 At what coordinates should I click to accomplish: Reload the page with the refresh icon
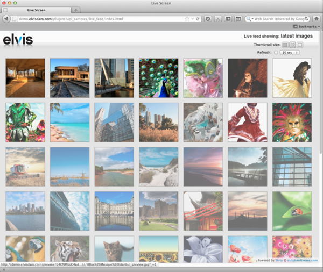coord(198,19)
